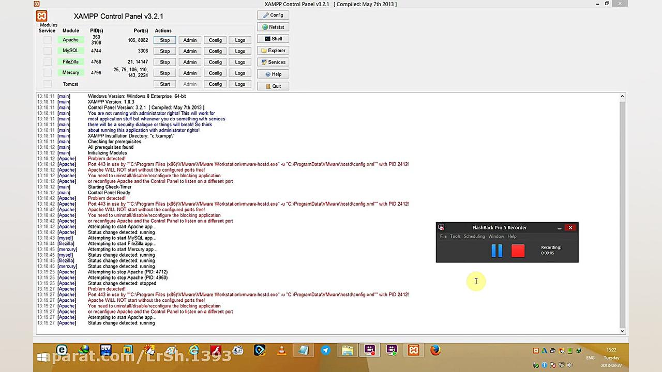
Task: Open the Help menu in FlashBack Recorder
Action: coord(512,236)
